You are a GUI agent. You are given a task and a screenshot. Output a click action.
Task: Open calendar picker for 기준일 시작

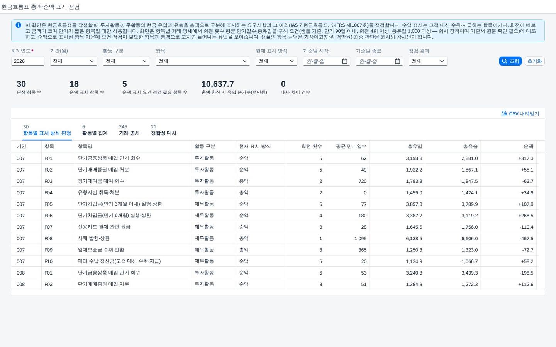(x=344, y=61)
